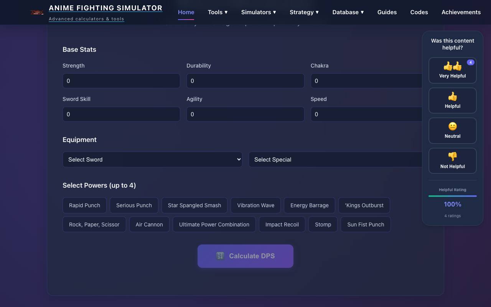This screenshot has width=491, height=307.
Task: Select the Sun Fist Punch power
Action: [x=366, y=224]
